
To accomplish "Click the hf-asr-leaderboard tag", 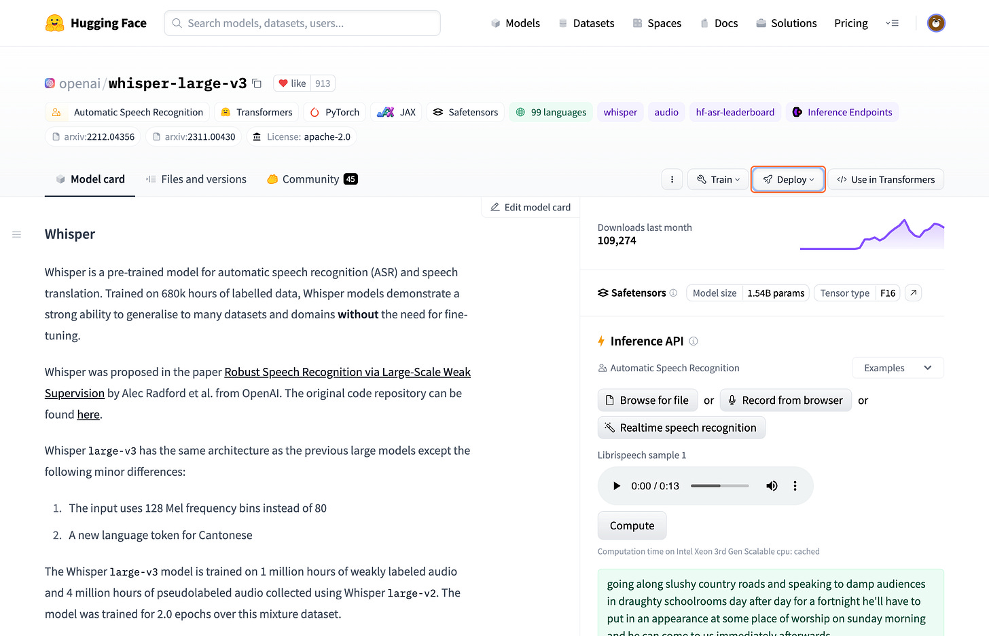I will (x=735, y=112).
